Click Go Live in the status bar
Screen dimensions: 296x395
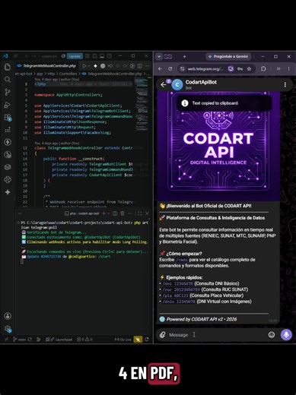pos(123,340)
